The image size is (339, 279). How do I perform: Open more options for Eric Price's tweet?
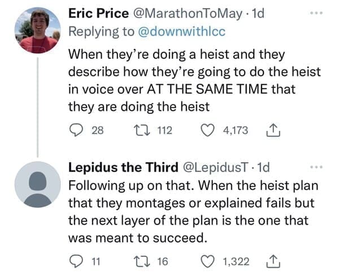coord(316,13)
